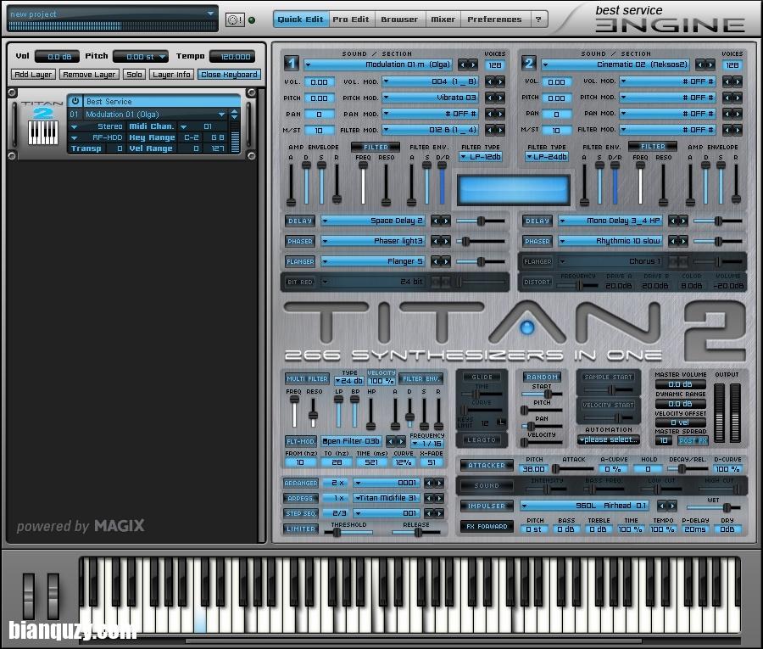Enable section 2 DISTORT effect

537,283
